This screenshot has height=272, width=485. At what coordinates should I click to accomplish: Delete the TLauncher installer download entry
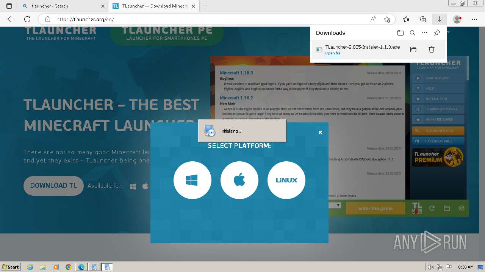[431, 49]
